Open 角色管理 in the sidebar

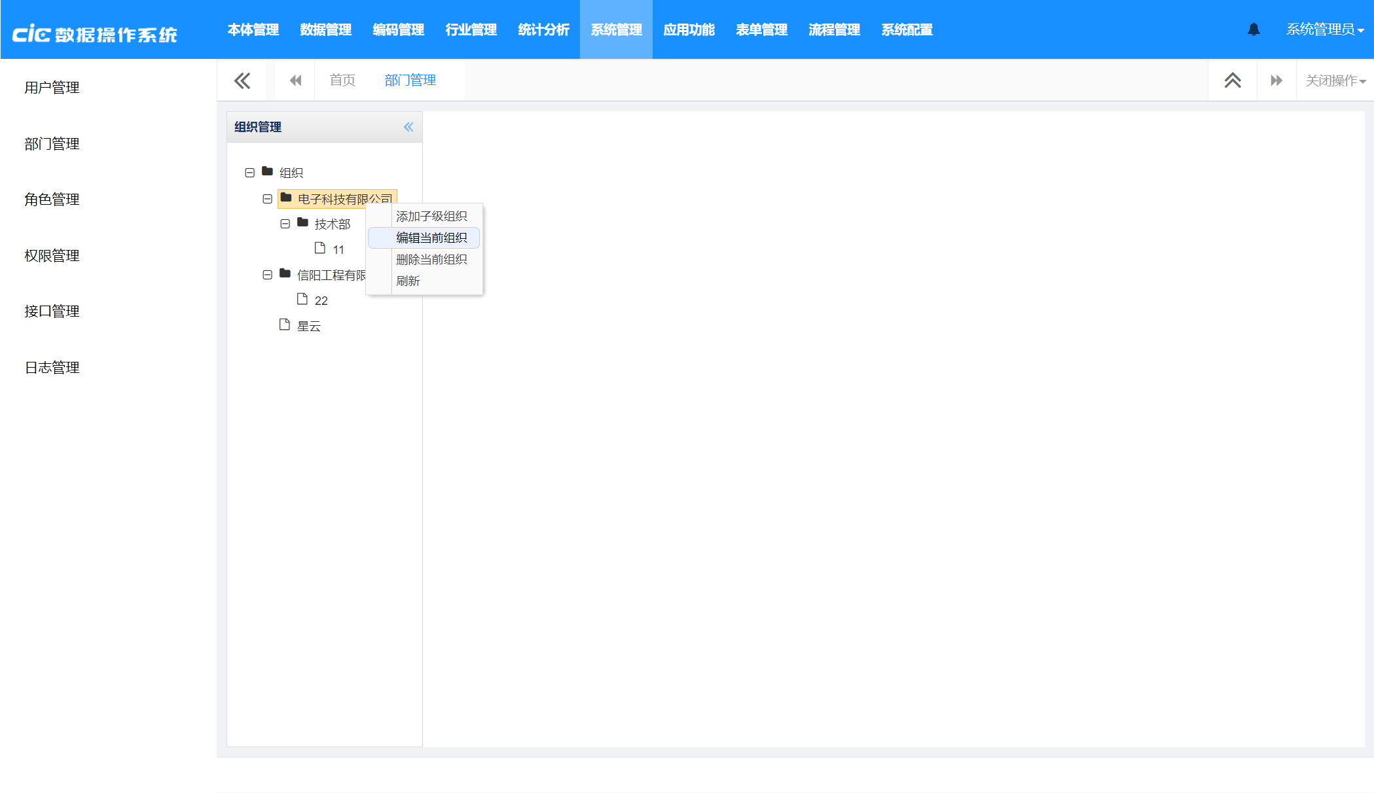(52, 200)
